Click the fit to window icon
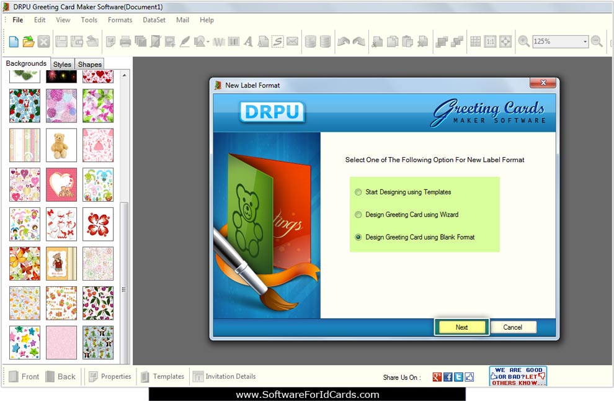This screenshot has width=614, height=401. coord(505,41)
